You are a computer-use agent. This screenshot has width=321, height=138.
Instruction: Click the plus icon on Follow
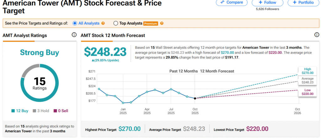point(260,2)
